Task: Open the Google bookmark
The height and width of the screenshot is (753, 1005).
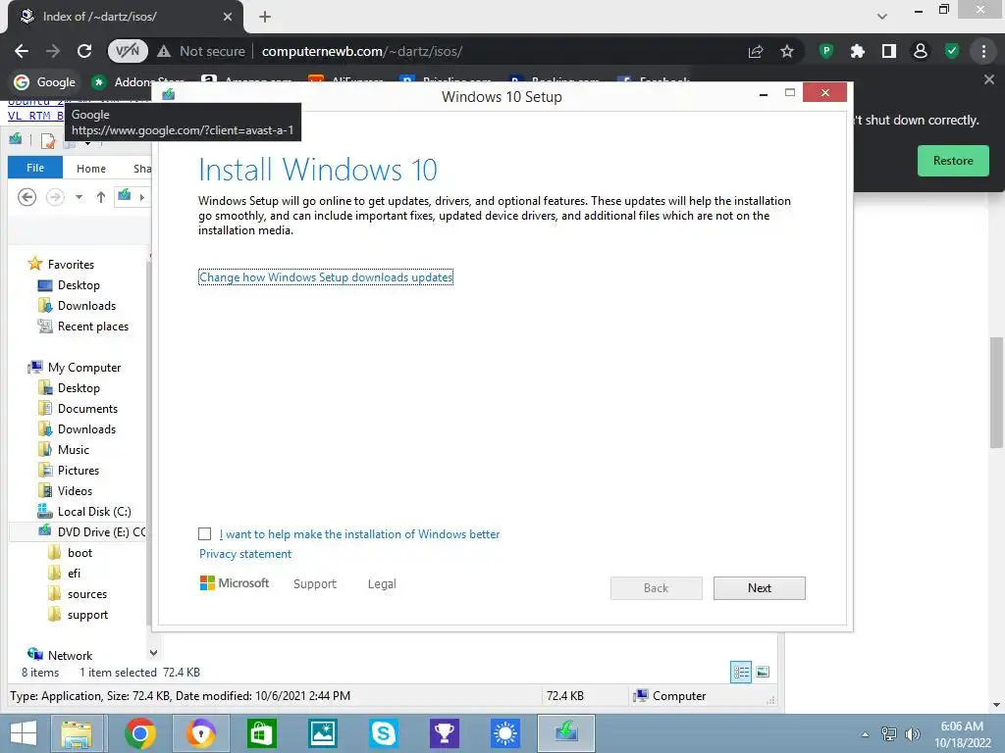Action: (45, 82)
